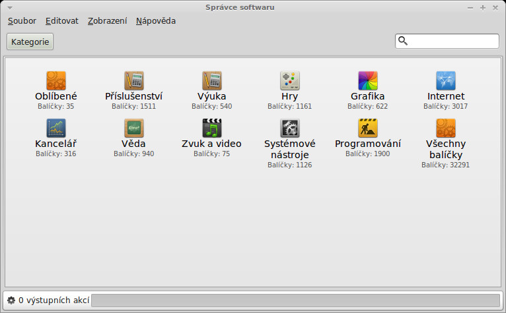506x313 pixels.
Task: Click the 'Všechny balíčky' label
Action: click(446, 149)
